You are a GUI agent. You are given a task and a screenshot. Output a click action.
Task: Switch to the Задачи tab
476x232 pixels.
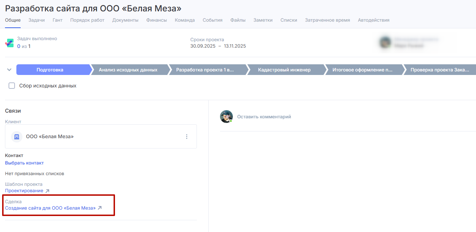(37, 20)
